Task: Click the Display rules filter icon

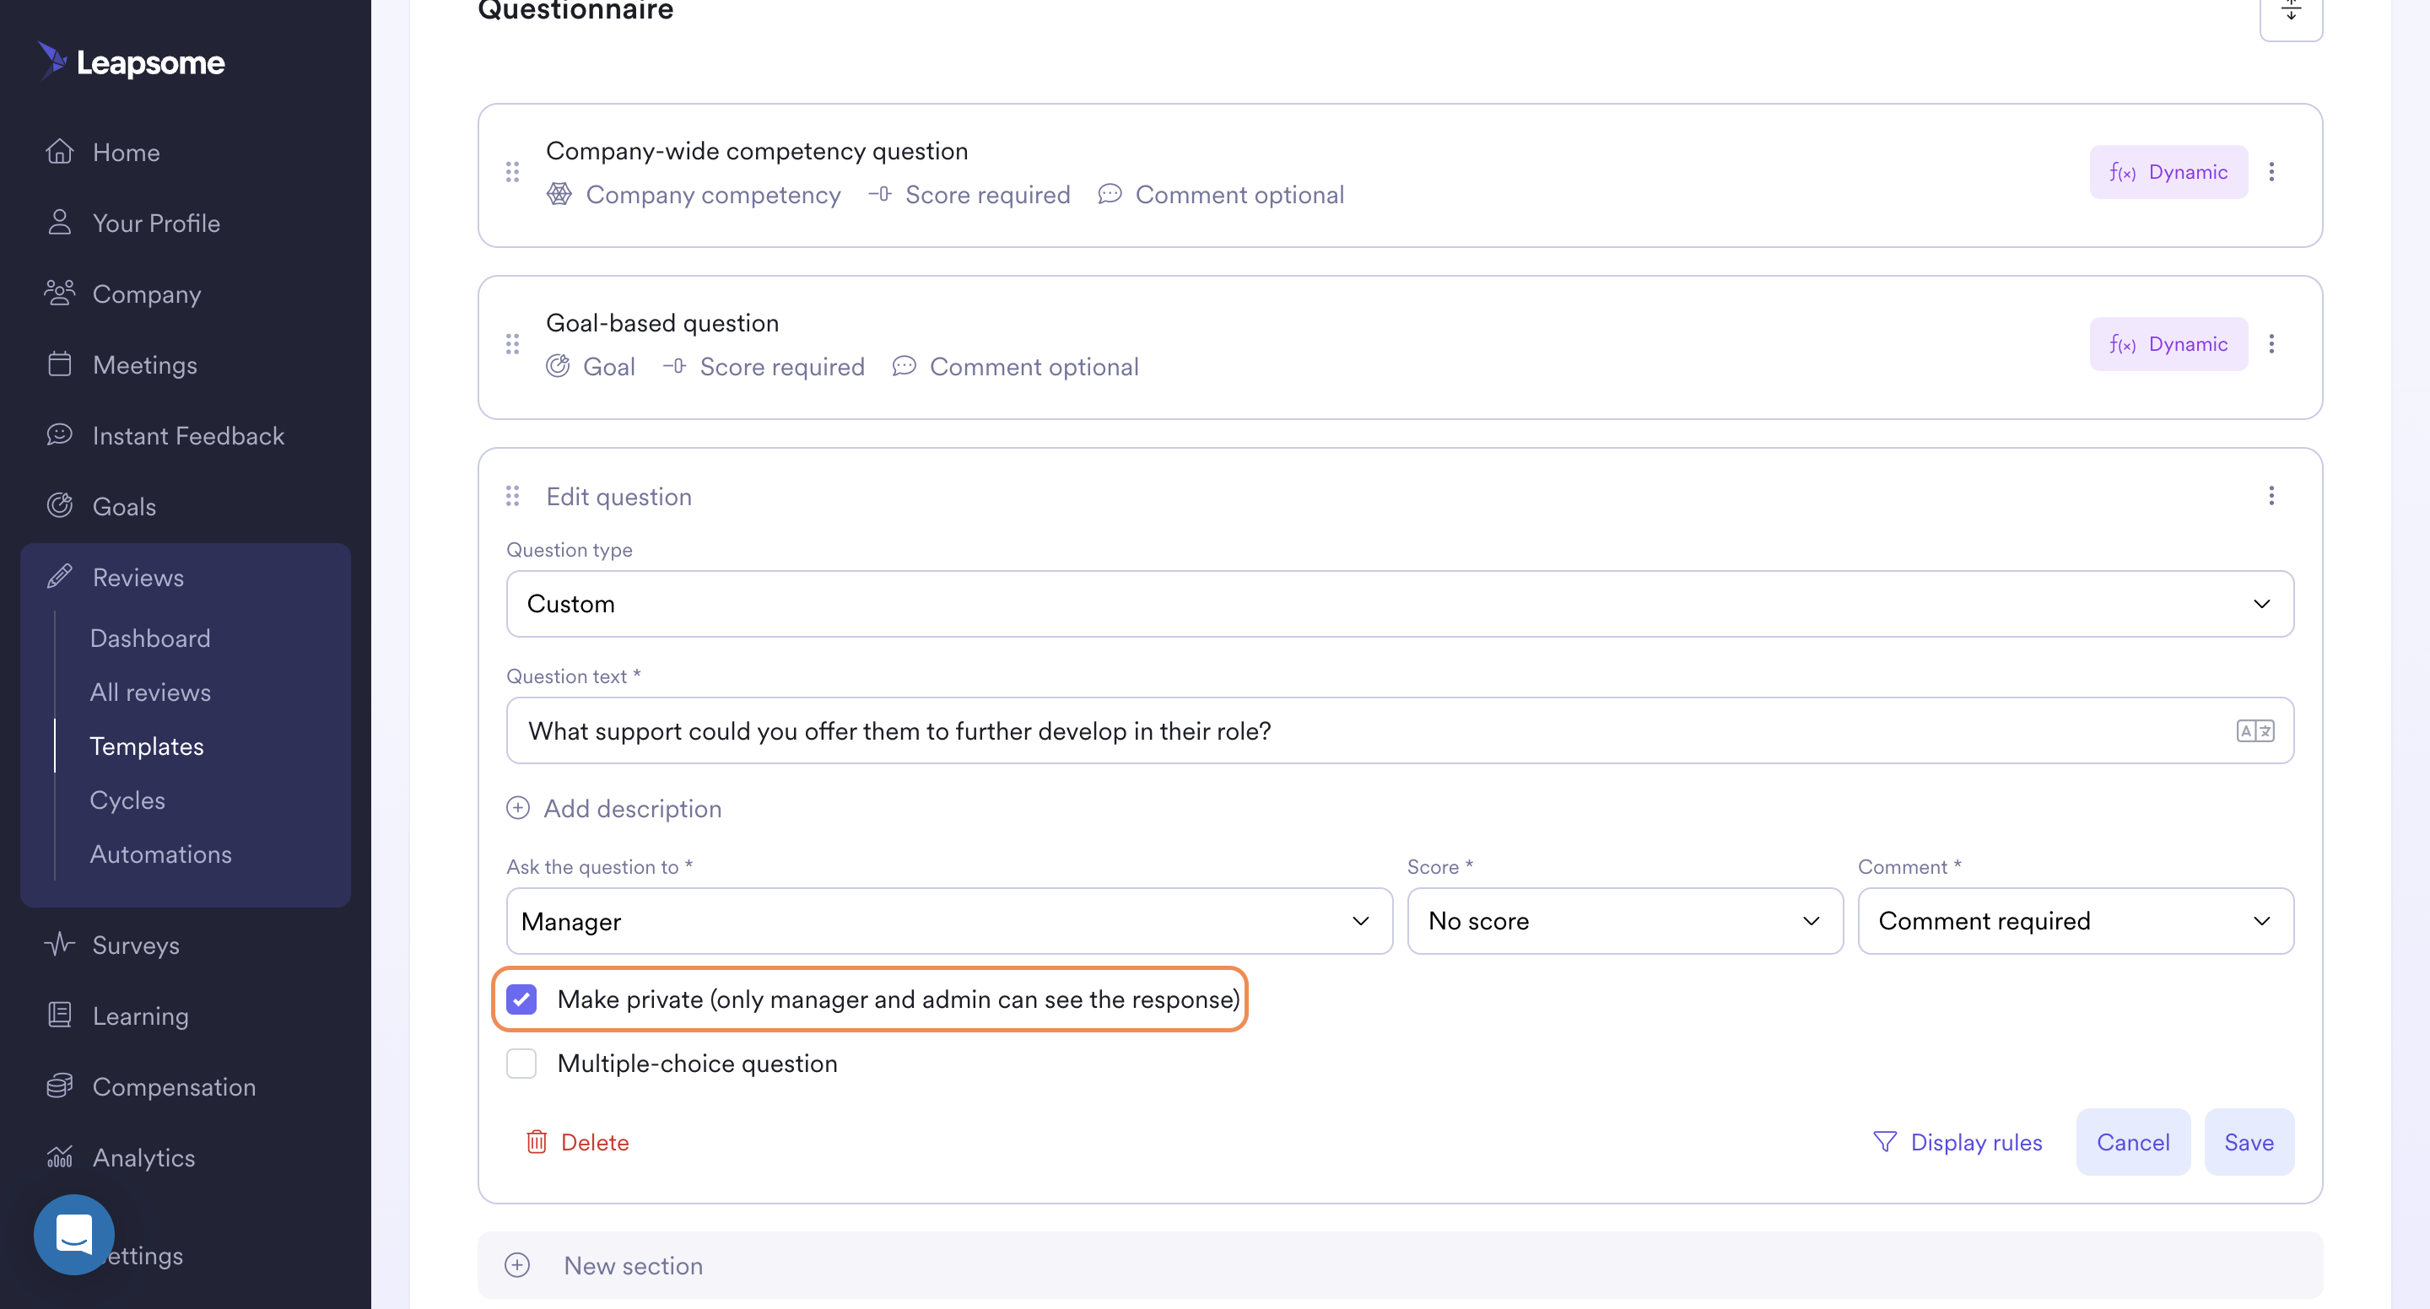Action: 1885,1142
